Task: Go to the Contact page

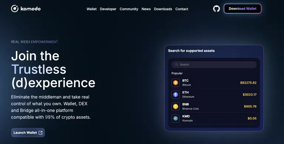Action: coord(182,9)
